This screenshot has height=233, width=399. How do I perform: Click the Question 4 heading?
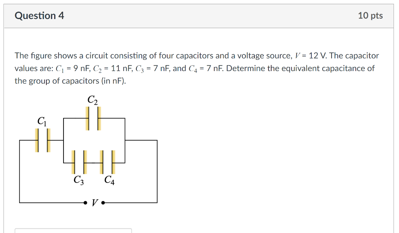pyautogui.click(x=39, y=16)
